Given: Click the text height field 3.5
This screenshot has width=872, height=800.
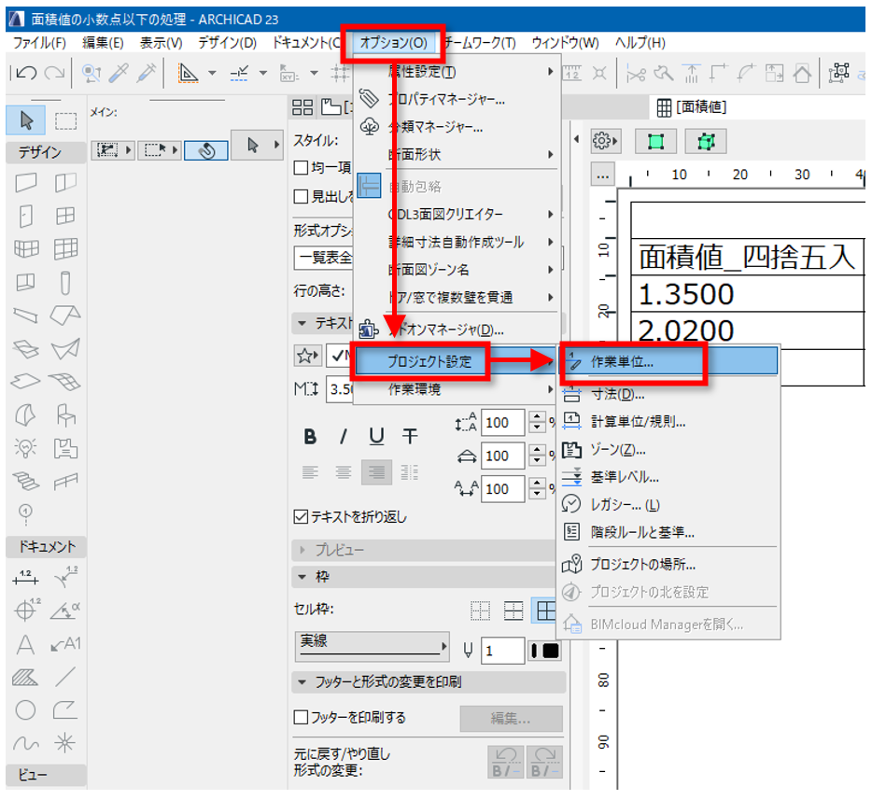Looking at the screenshot, I should pos(341,389).
